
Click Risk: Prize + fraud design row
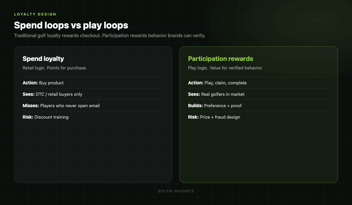[259, 117]
